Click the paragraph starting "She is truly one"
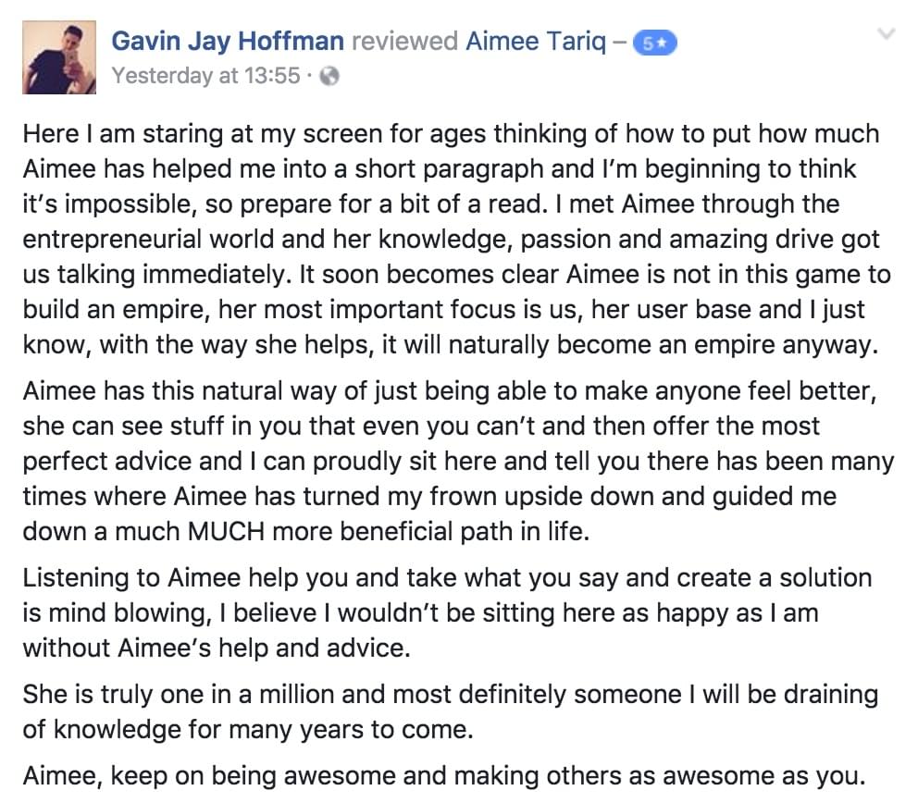This screenshot has height=803, width=918. tap(451, 711)
